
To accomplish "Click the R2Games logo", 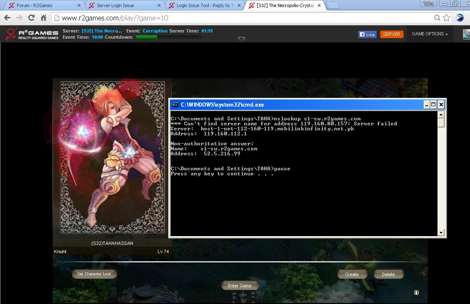I will pyautogui.click(x=32, y=34).
